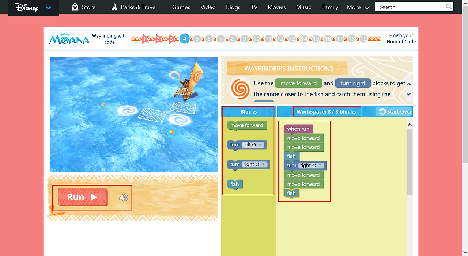Jump to level 17 bubble
The width and height of the screenshot is (468, 256).
coord(339,39)
